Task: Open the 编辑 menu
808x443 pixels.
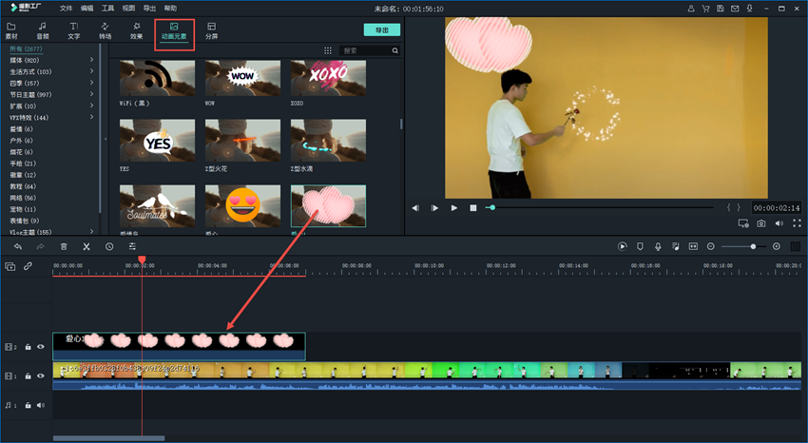Action: pyautogui.click(x=87, y=9)
